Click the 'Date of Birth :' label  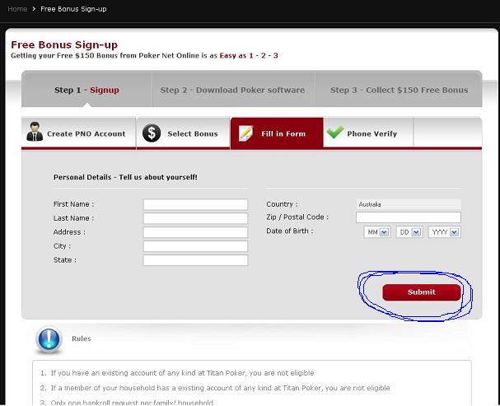point(290,231)
